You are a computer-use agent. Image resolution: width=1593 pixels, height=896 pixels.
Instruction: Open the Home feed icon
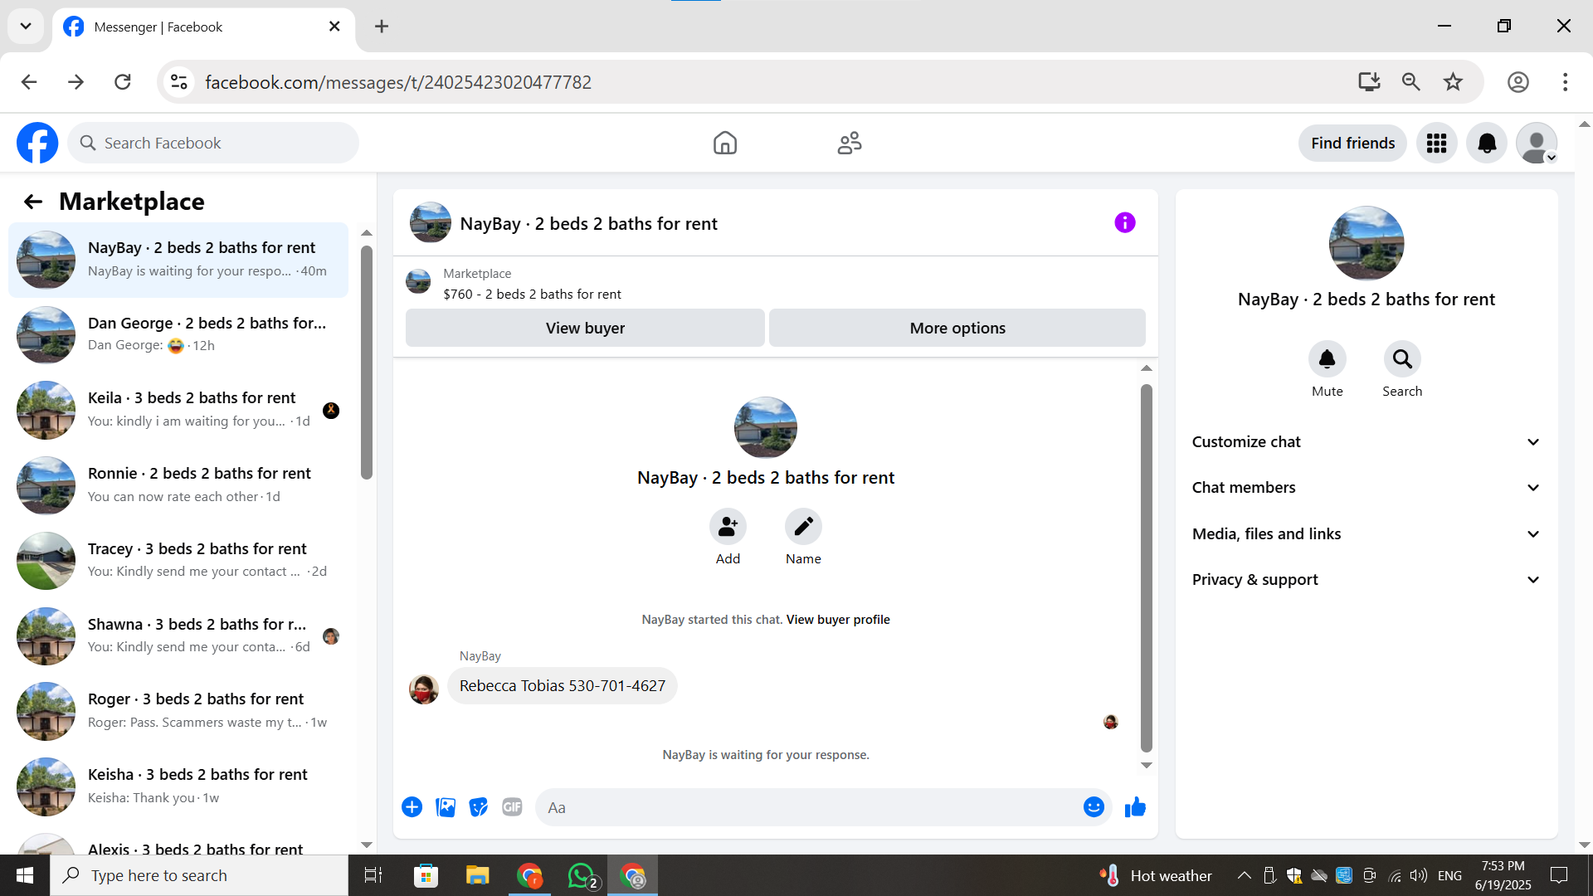pyautogui.click(x=725, y=143)
